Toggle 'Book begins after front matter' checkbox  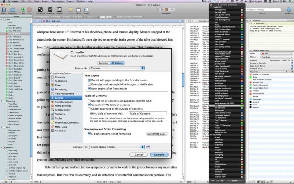[x=89, y=88]
